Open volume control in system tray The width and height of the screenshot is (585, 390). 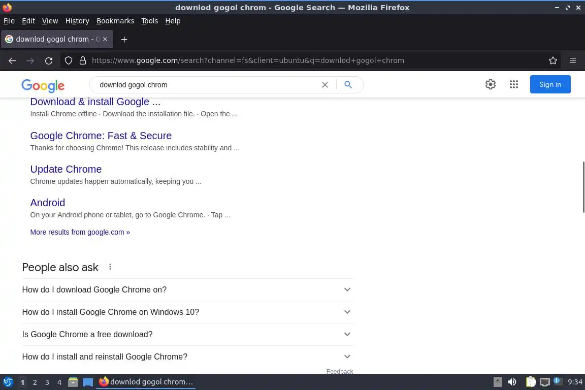pyautogui.click(x=512, y=382)
